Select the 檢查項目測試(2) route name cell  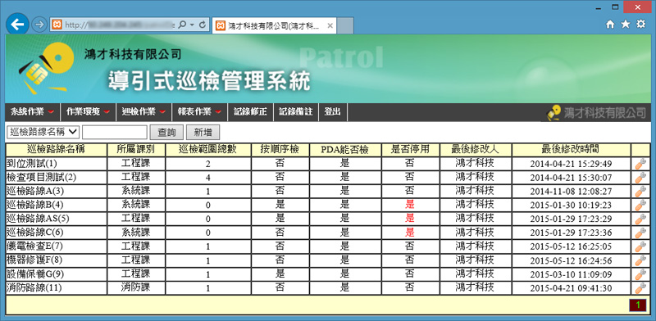(x=57, y=177)
